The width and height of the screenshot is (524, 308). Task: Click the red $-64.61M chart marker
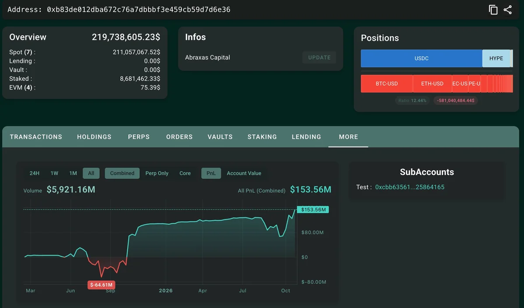pyautogui.click(x=101, y=285)
